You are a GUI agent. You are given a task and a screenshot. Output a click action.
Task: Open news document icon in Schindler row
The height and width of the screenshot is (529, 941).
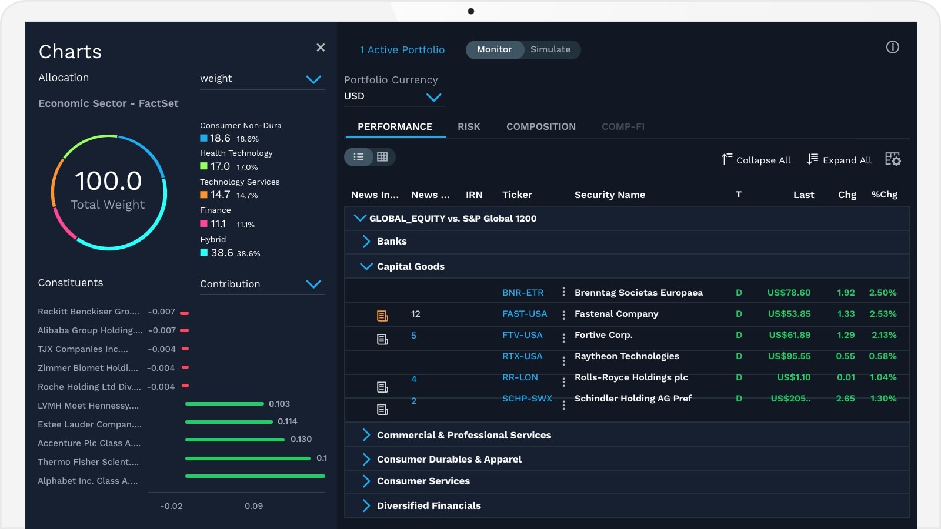(382, 409)
